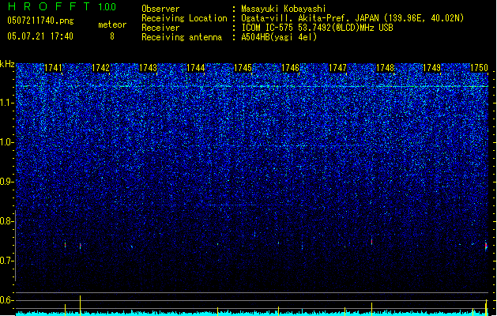This screenshot has height=316, width=497.
Task: Click the Receiving Location label
Action: [184, 18]
